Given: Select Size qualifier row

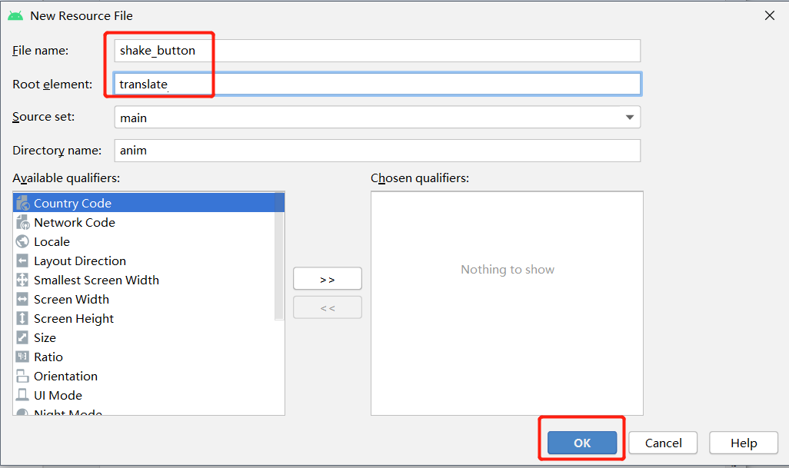Looking at the screenshot, I should pos(148,337).
